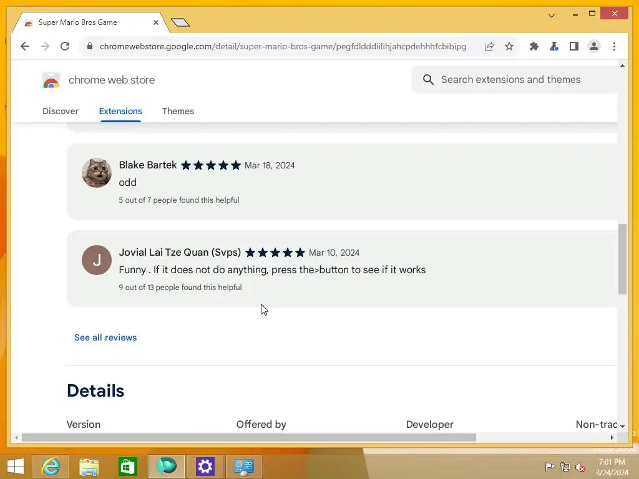Open a new tab
The height and width of the screenshot is (479, 639).
(x=180, y=22)
